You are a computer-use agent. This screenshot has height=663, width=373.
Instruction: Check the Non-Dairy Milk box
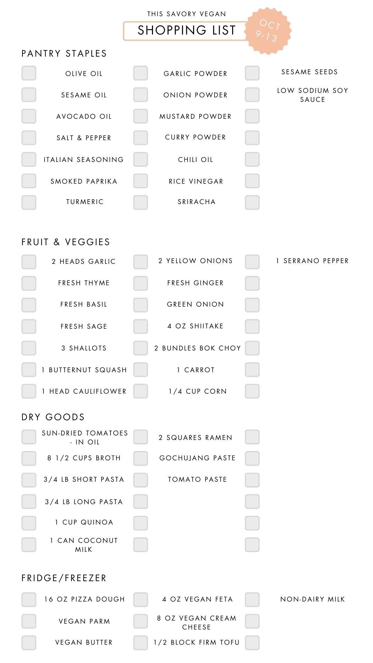point(252,599)
